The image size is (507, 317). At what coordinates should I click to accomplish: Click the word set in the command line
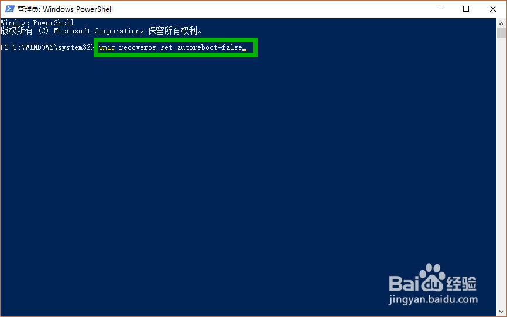click(166, 47)
